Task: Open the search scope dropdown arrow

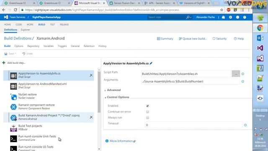Action: (x=191, y=17)
